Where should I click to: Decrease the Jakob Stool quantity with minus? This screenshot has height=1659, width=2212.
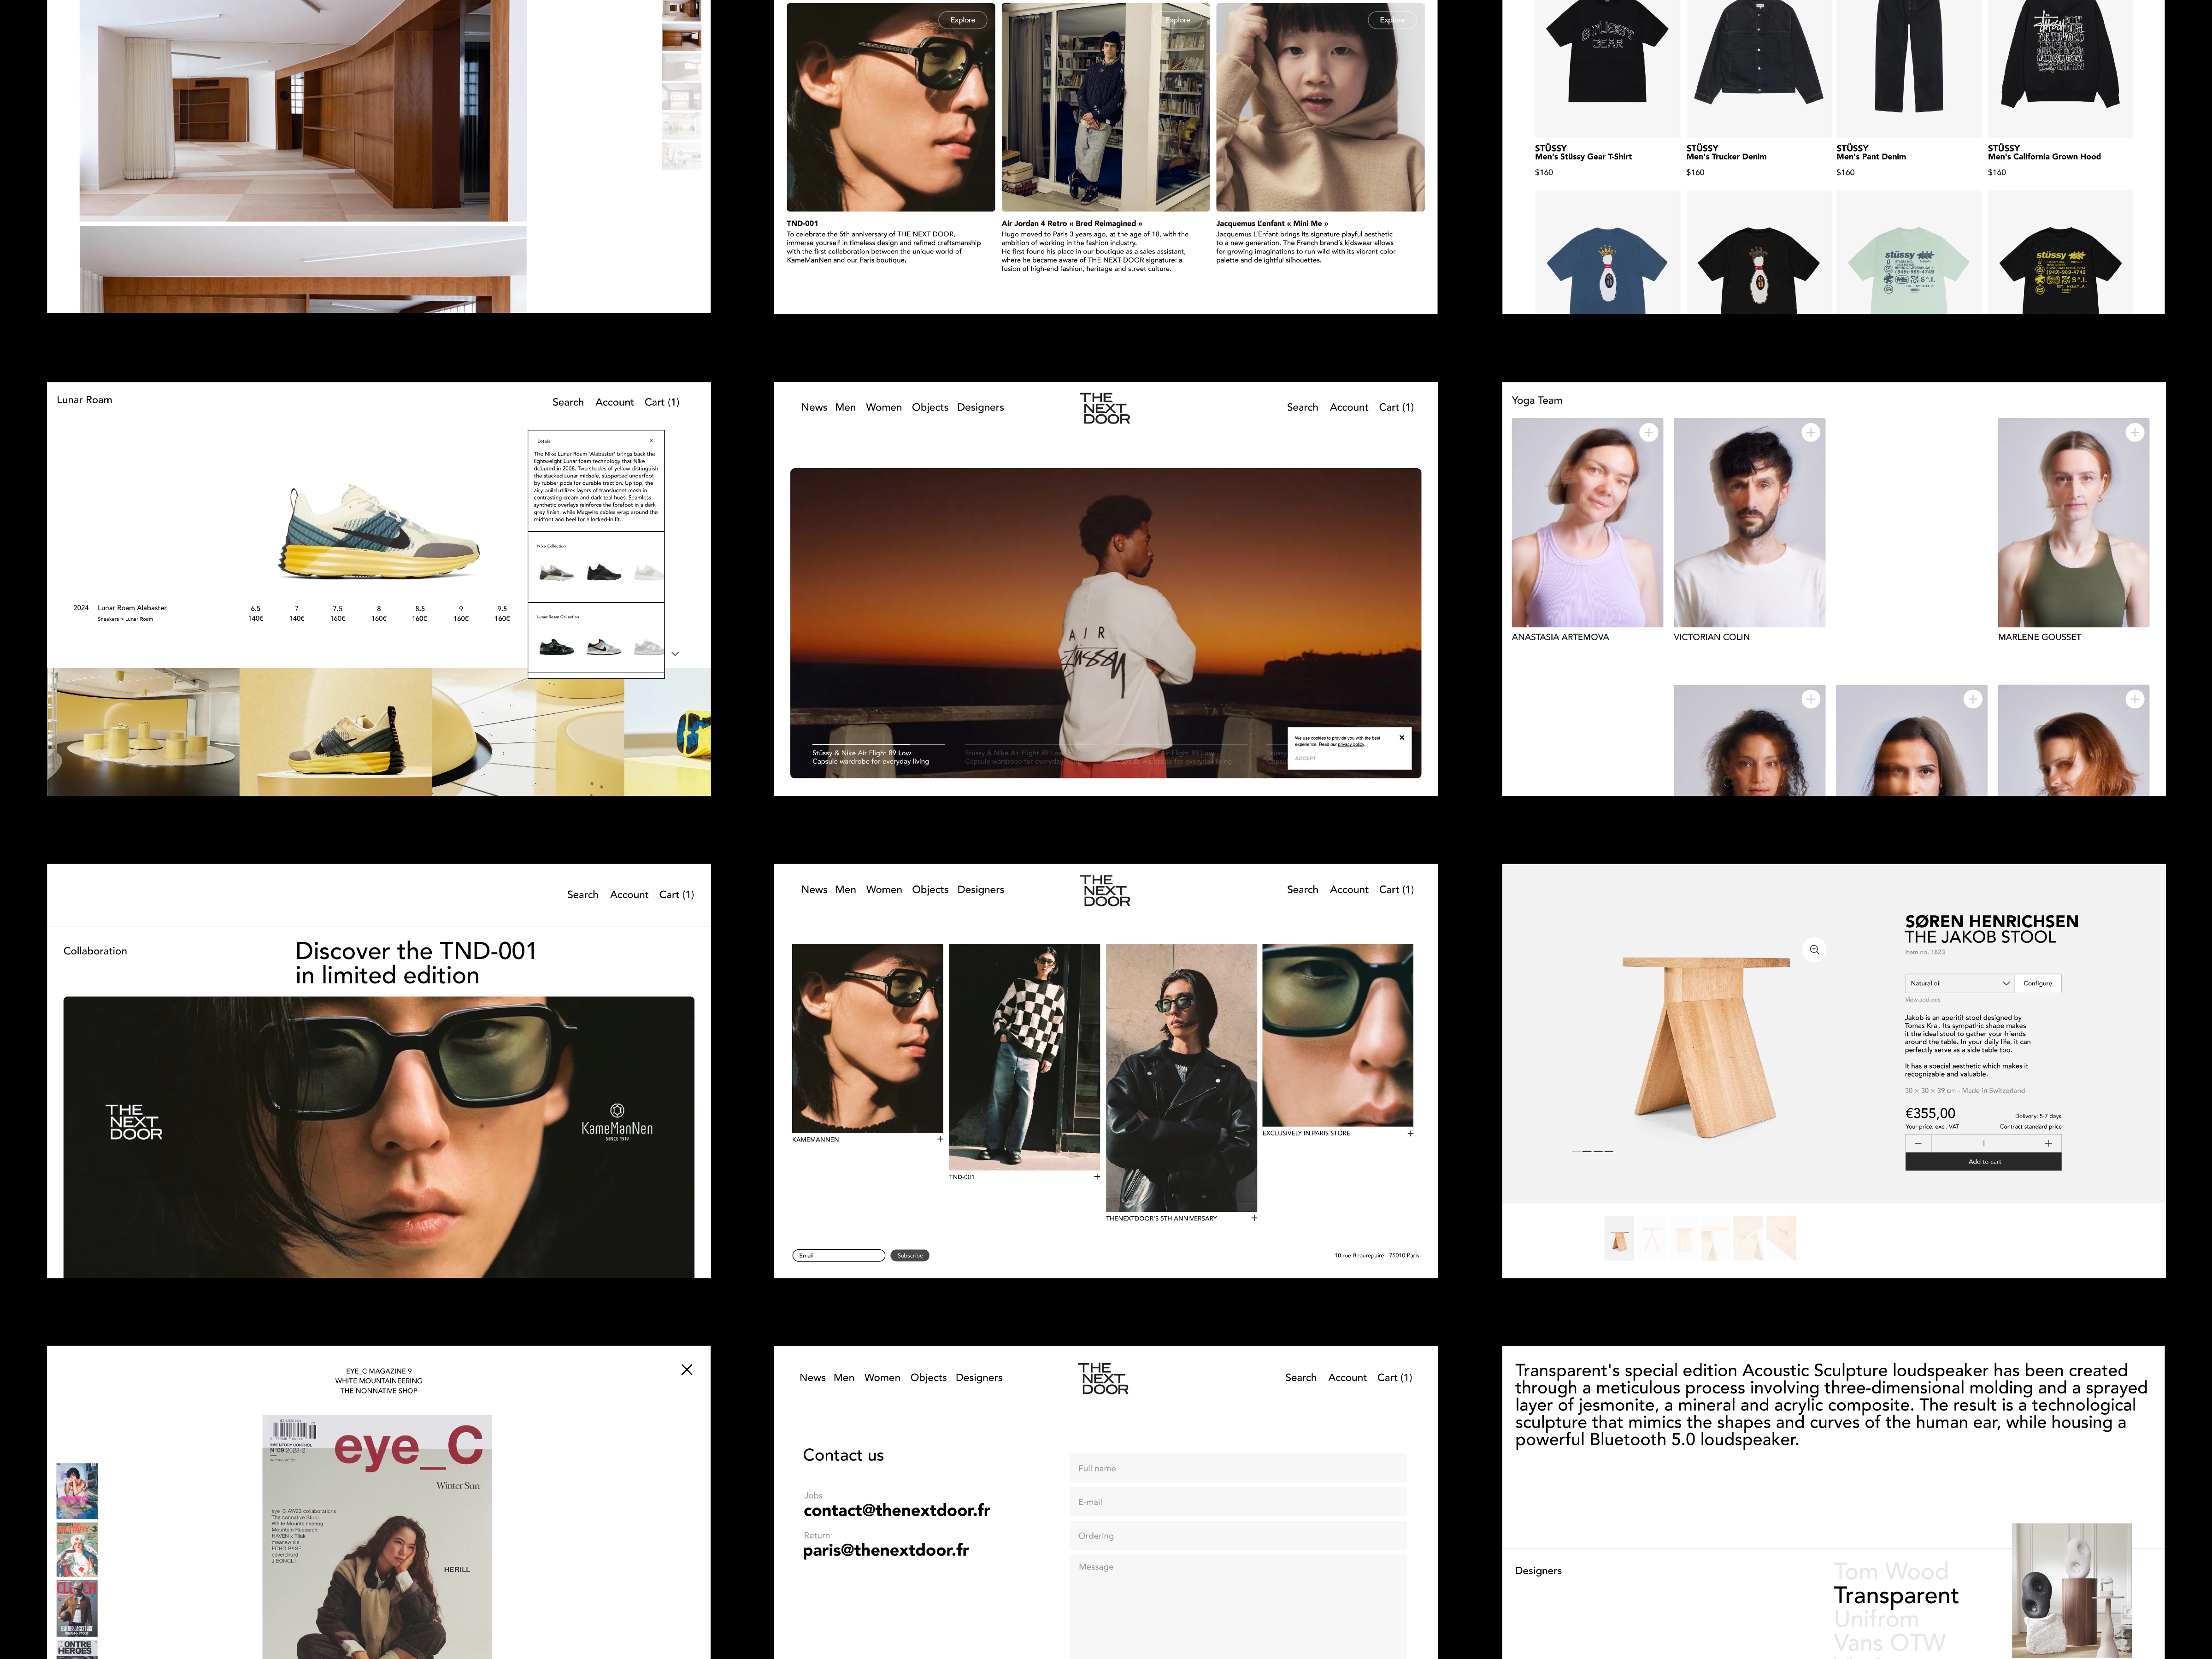tap(1918, 1143)
